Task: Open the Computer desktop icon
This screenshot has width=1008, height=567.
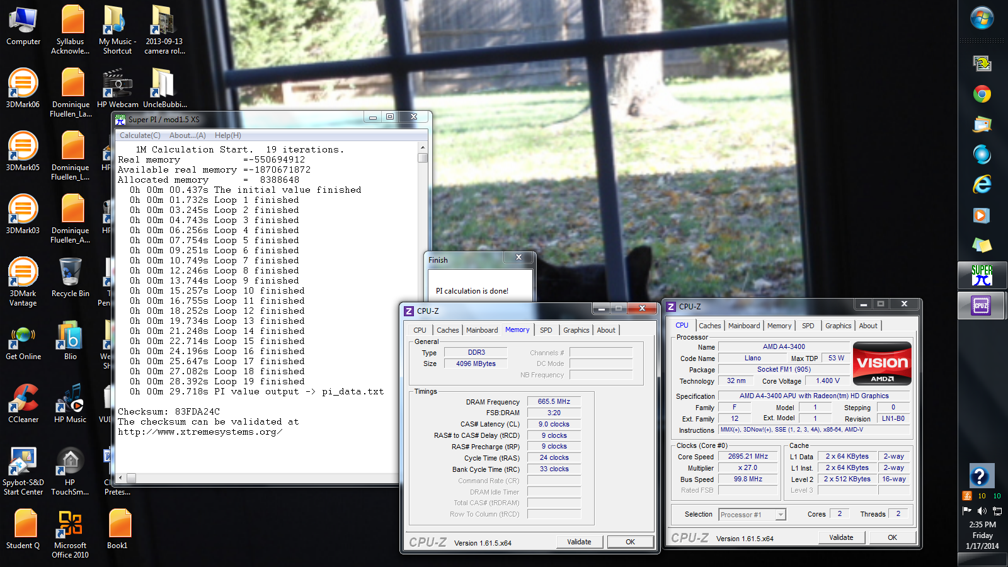Action: coord(23,26)
